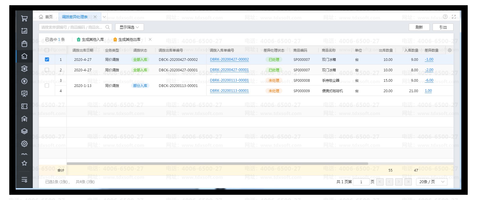This screenshot has height=200, width=477.
Task: Open link DBRK-20200427-00002
Action: pos(229,59)
